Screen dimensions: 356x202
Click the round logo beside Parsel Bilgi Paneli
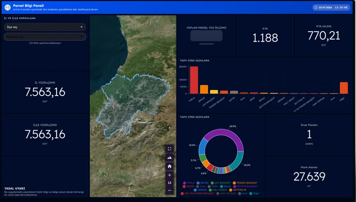point(8,8)
